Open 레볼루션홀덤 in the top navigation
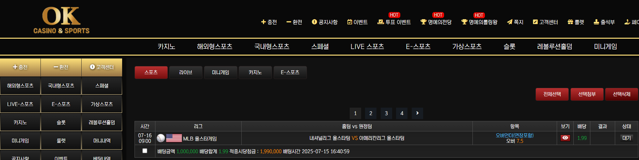639x160 pixels. [555, 47]
